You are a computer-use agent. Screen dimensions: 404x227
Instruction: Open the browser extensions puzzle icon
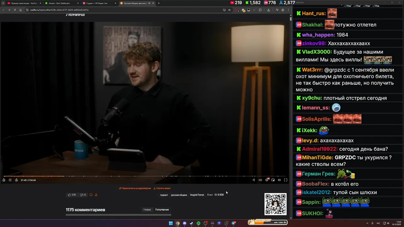(x=260, y=10)
